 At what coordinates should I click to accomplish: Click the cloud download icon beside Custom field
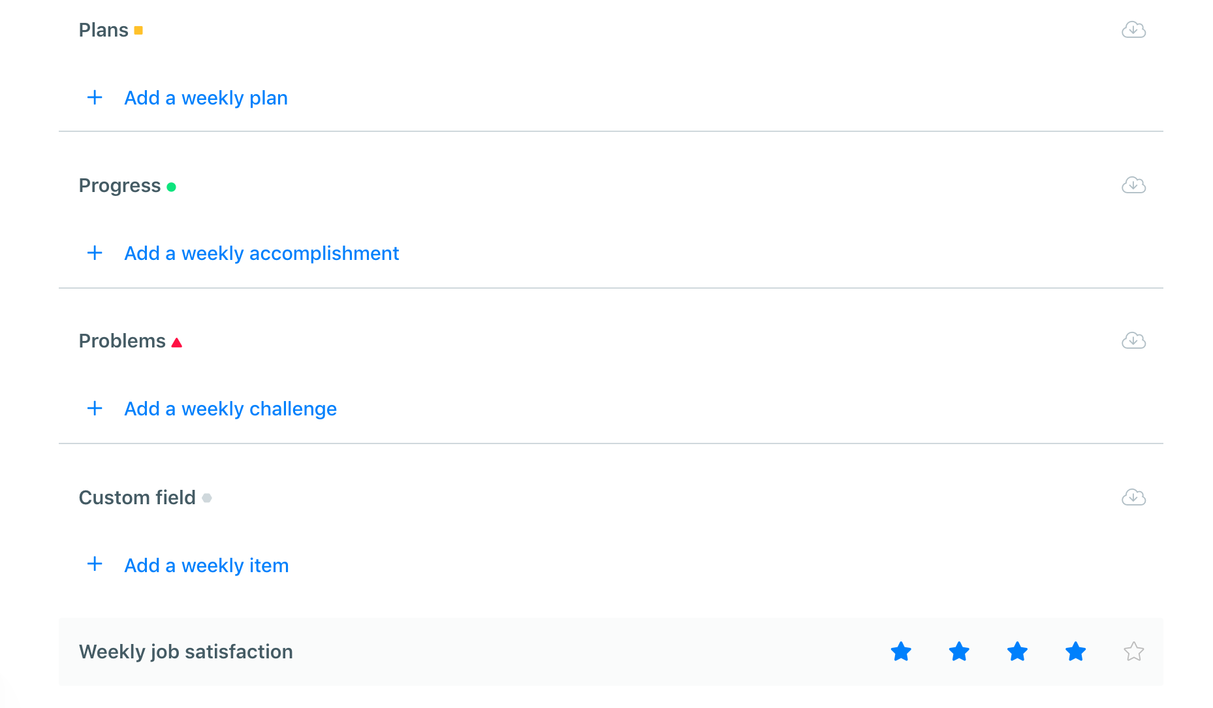click(1134, 497)
